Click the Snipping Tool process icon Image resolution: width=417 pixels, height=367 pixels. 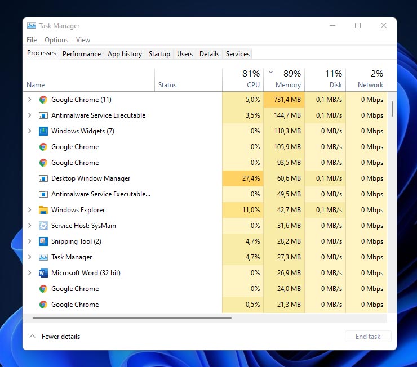pyautogui.click(x=43, y=241)
